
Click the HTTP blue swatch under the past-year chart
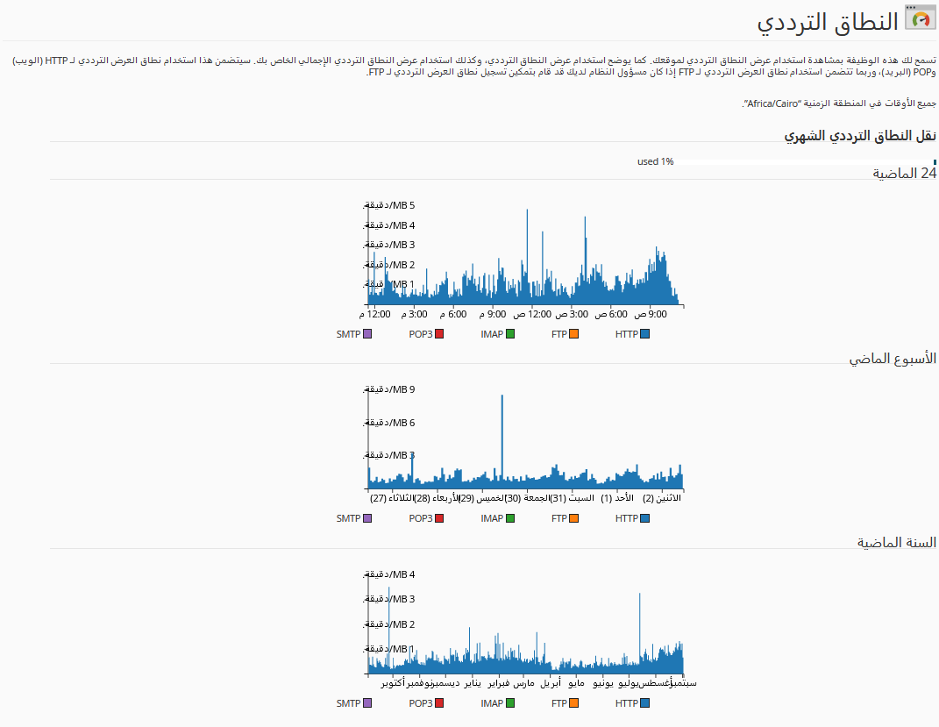coord(645,703)
